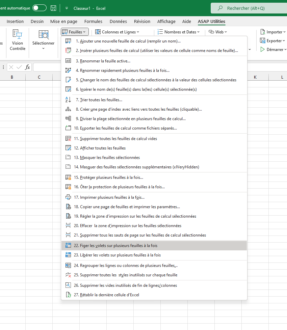Click icon for Insérer plusieurs feuilles de calcul

68,51
